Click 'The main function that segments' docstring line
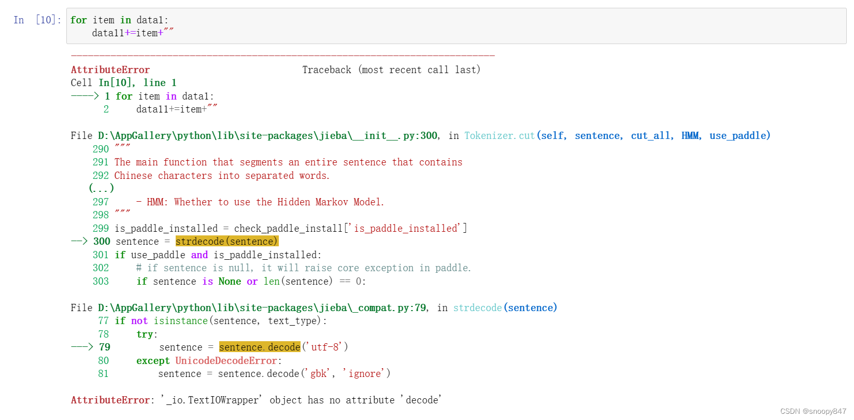The width and height of the screenshot is (854, 420). click(x=288, y=162)
